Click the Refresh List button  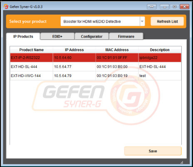coord(167,21)
